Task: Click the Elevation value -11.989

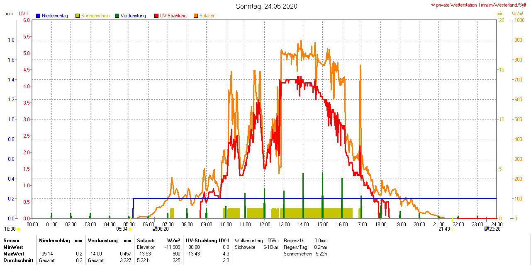Action: click(x=172, y=247)
